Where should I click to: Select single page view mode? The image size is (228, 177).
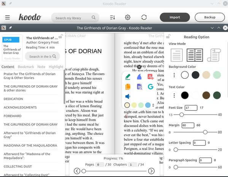click(177, 55)
